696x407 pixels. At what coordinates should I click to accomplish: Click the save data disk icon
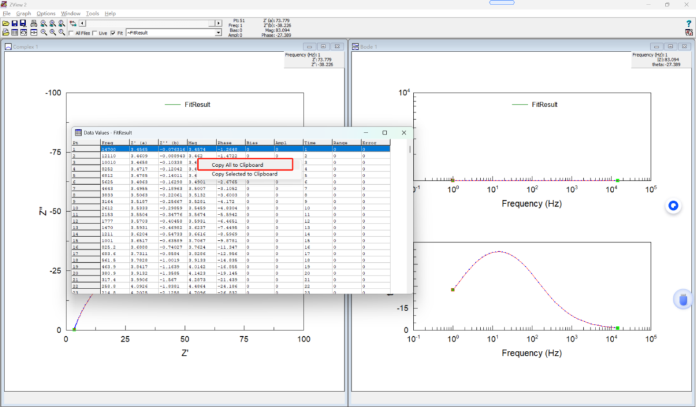(x=15, y=23)
